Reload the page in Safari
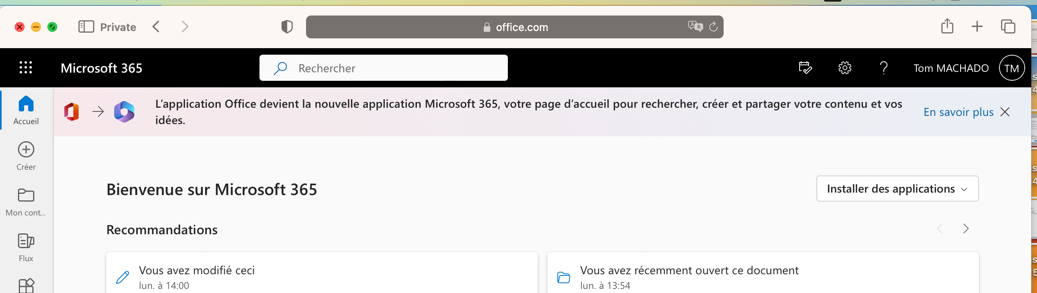The height and width of the screenshot is (293, 1037). point(713,27)
